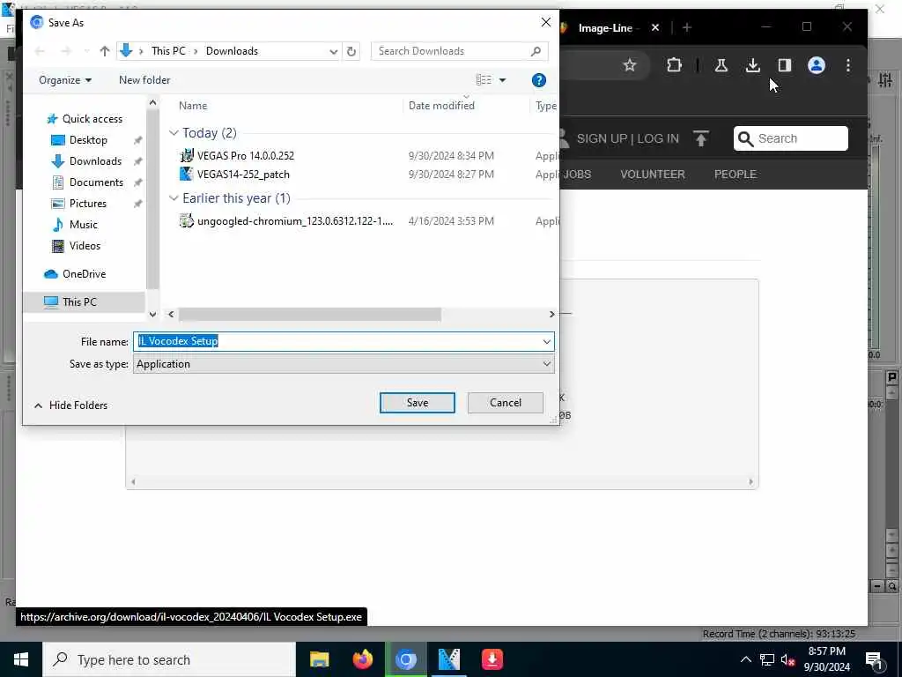Open the File name history dropdown arrow

[x=546, y=342]
